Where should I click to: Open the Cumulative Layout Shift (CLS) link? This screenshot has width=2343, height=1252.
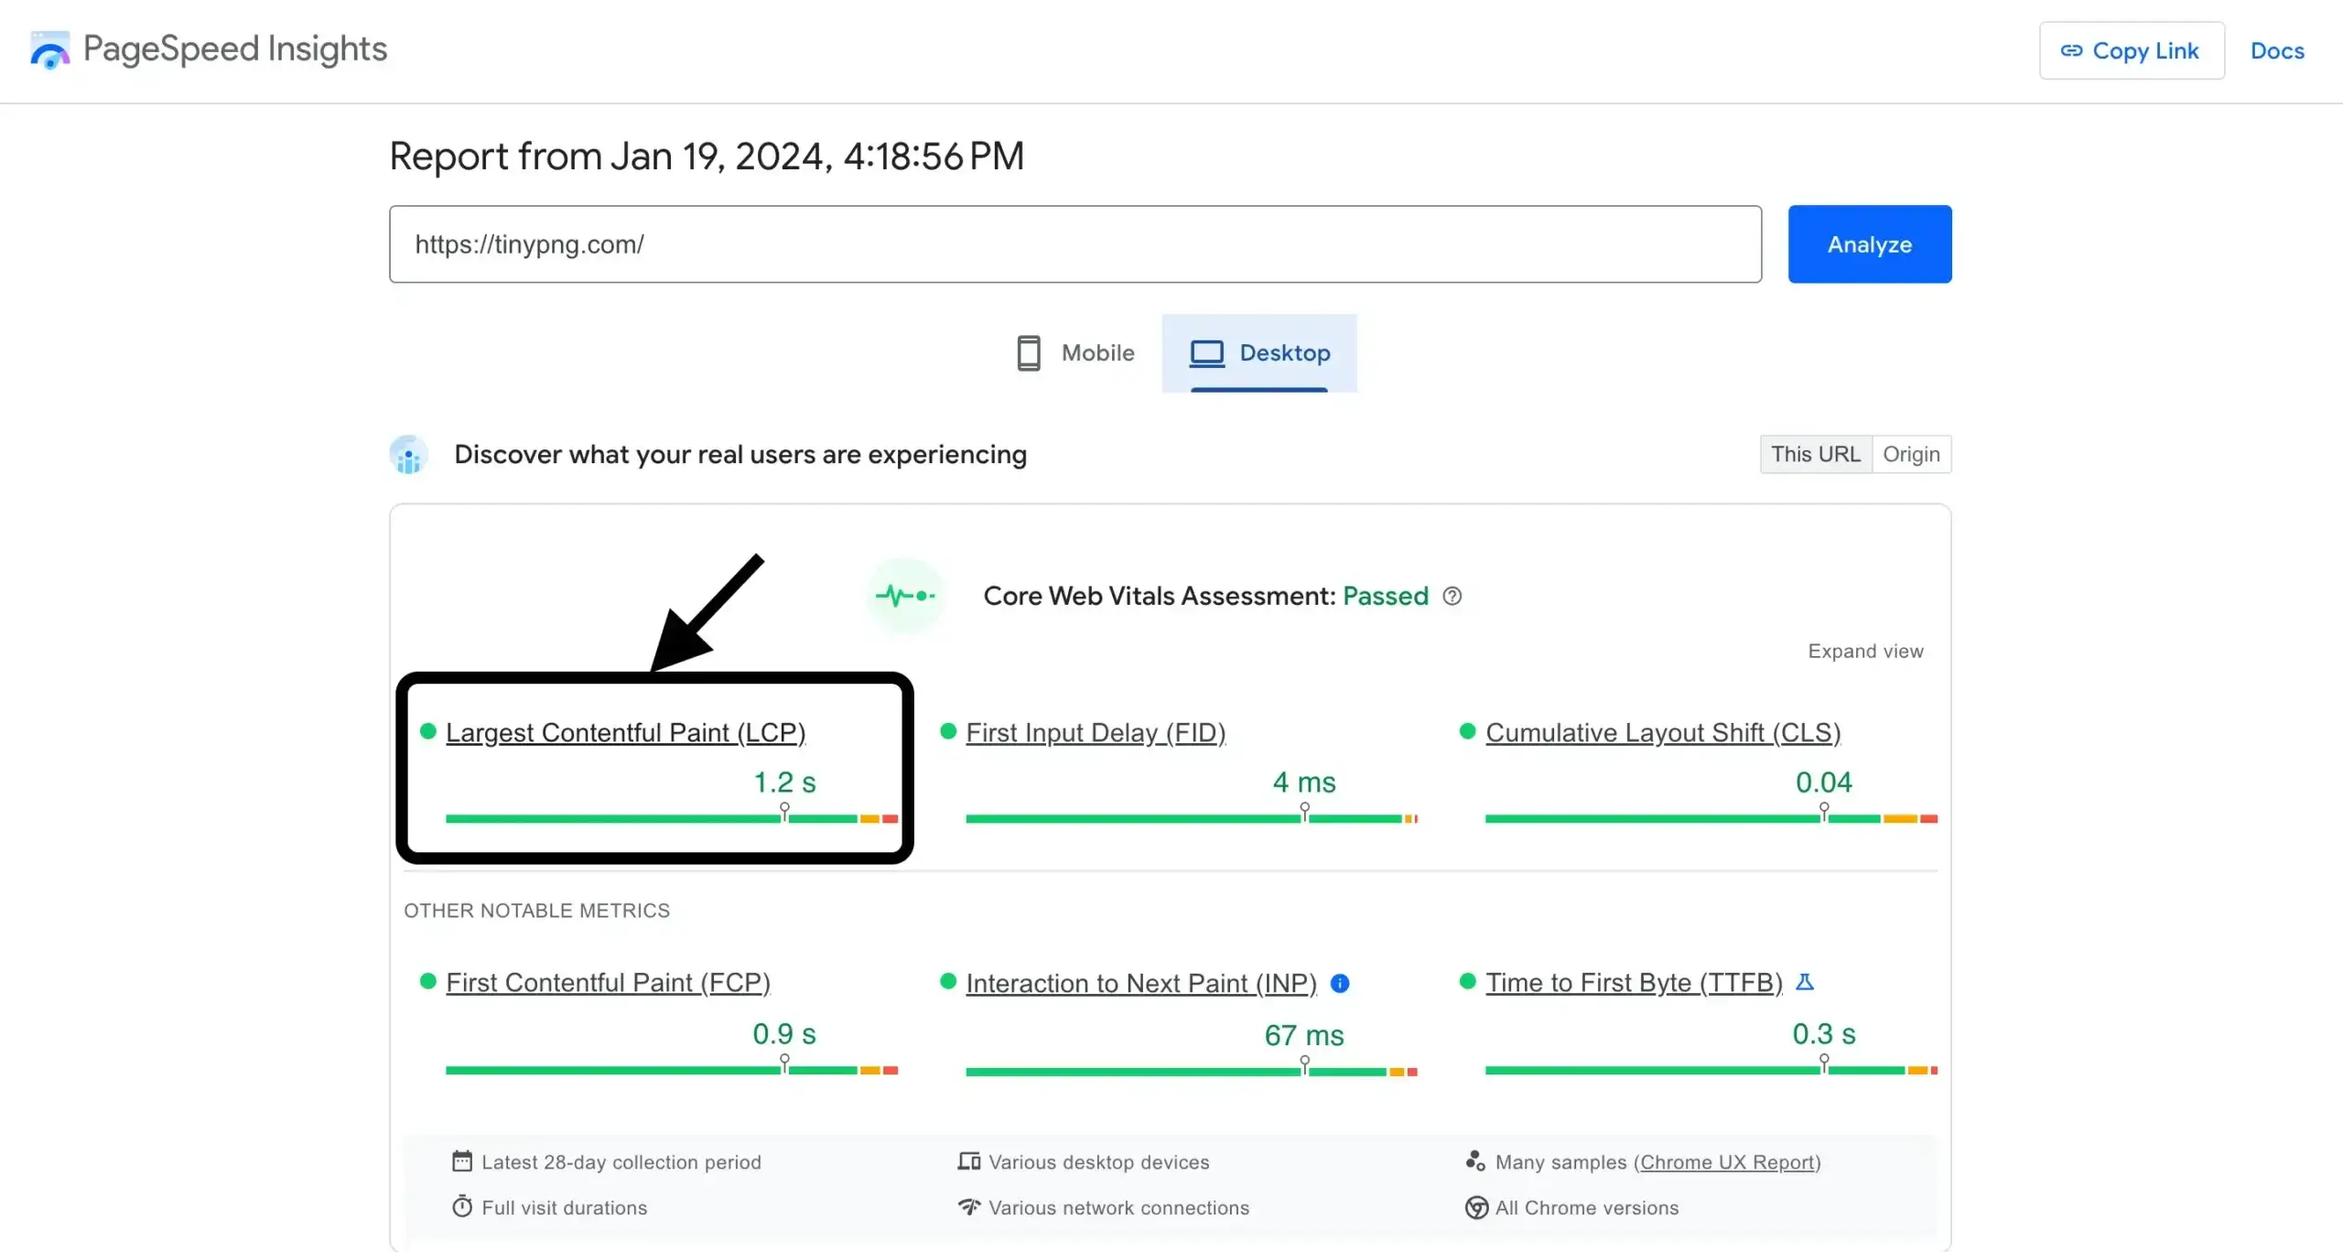pos(1663,732)
